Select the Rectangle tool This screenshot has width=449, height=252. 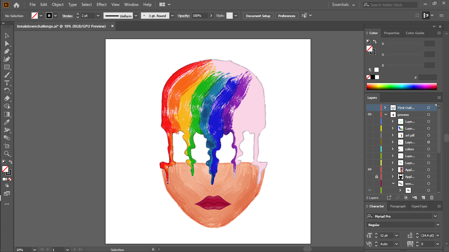point(7,67)
